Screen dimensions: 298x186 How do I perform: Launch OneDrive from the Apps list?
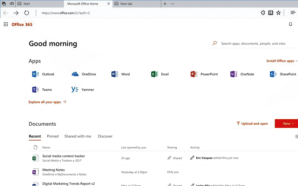75,74
